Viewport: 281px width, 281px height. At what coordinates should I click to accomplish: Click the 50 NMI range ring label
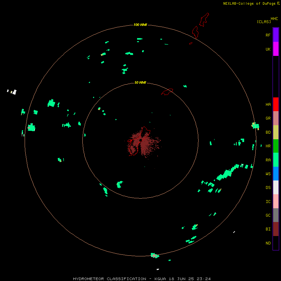click(140, 82)
